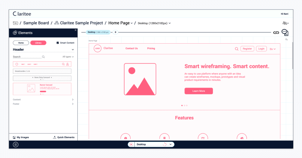Click the Pricing menu item

click(x=151, y=49)
